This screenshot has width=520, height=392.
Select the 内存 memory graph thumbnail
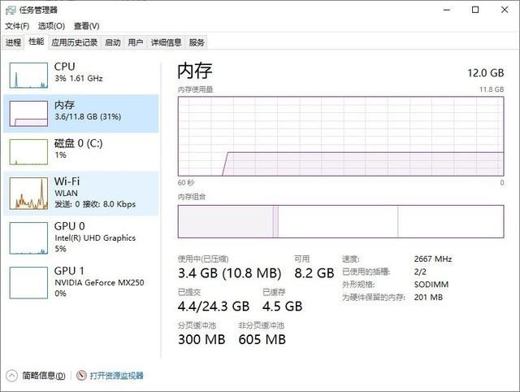[x=29, y=114]
